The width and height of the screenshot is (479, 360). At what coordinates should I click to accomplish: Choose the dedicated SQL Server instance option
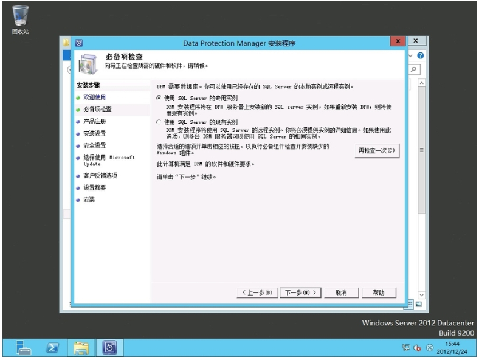(x=159, y=98)
